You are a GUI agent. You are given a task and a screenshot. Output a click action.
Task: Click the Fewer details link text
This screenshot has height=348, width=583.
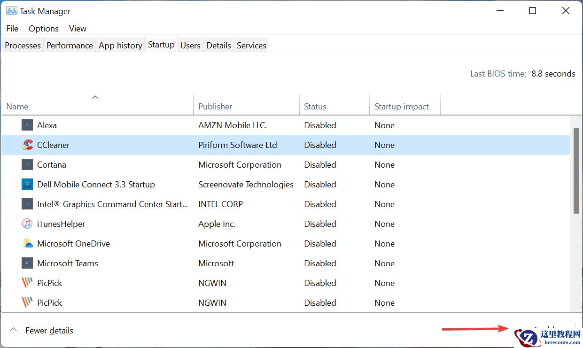(49, 331)
